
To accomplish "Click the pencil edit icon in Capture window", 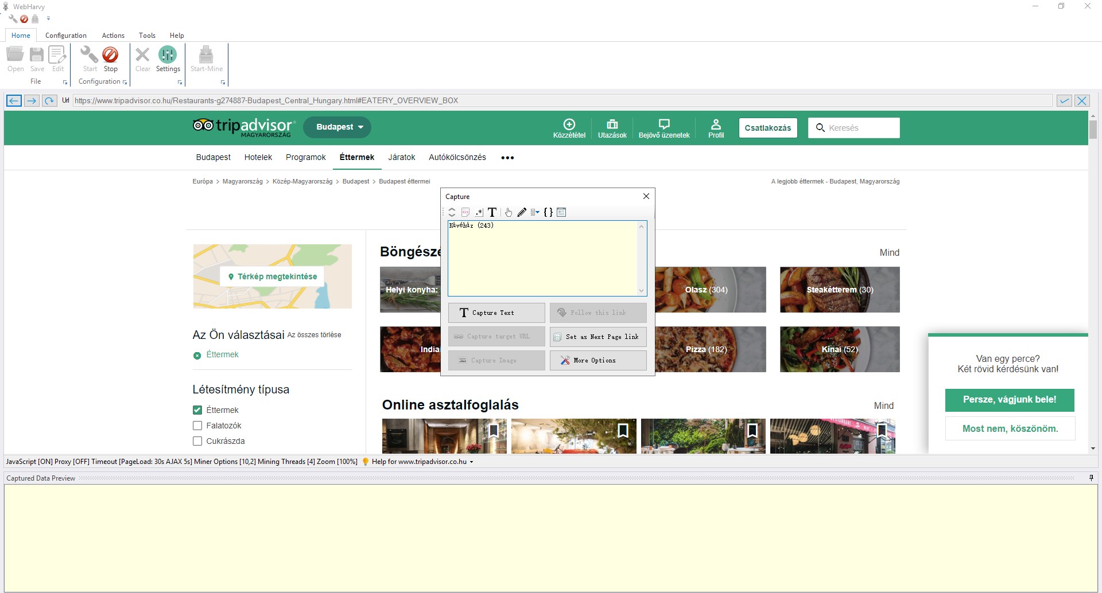I will 522,212.
